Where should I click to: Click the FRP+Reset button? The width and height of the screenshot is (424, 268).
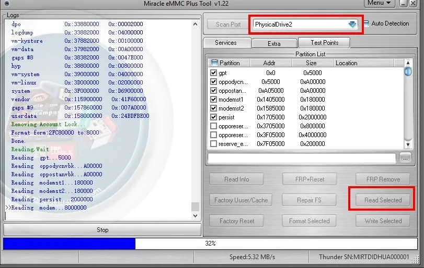(310, 179)
